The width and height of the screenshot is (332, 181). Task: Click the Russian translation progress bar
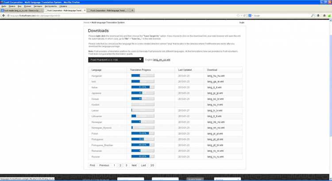(143, 157)
